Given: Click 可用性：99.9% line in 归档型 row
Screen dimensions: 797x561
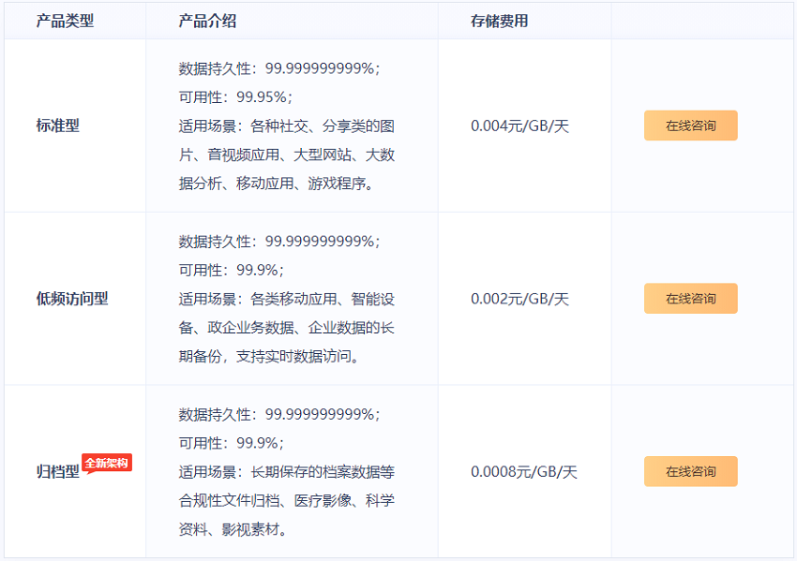Looking at the screenshot, I should click(x=232, y=443).
